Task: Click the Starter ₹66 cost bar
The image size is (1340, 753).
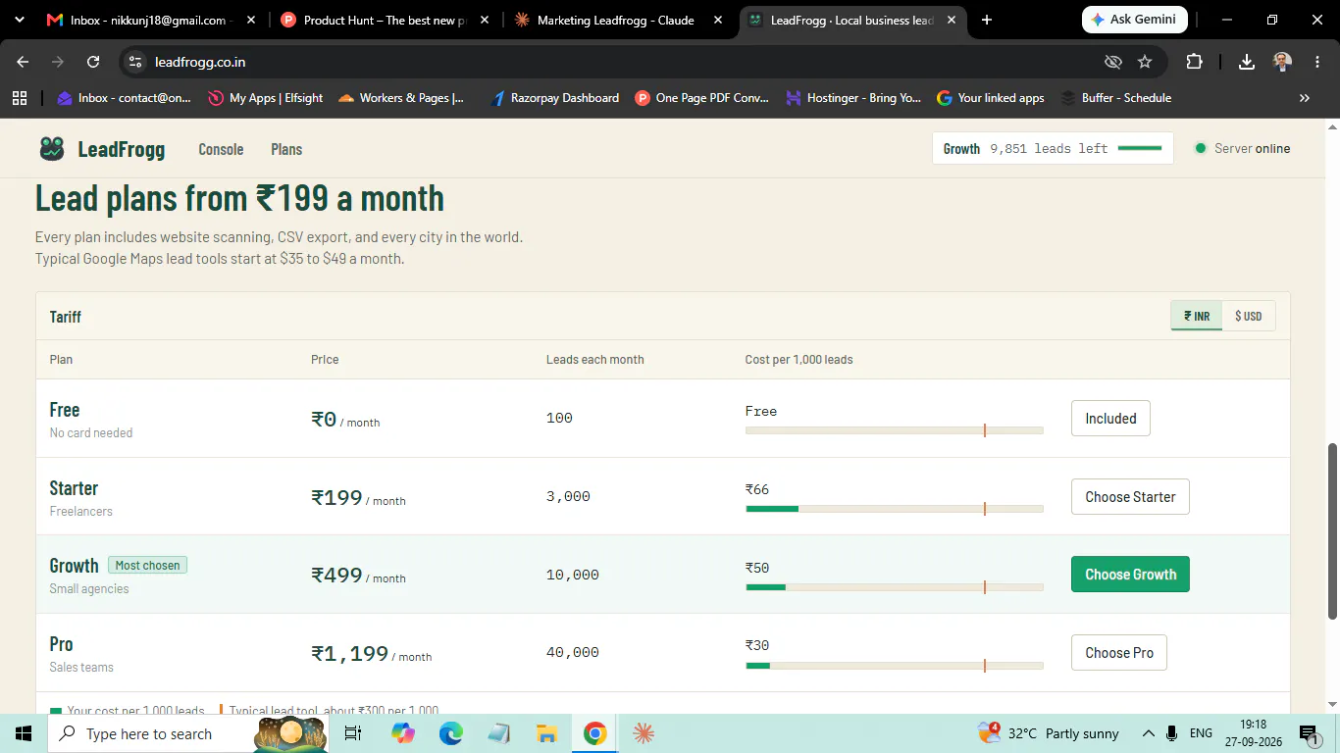Action: point(895,509)
